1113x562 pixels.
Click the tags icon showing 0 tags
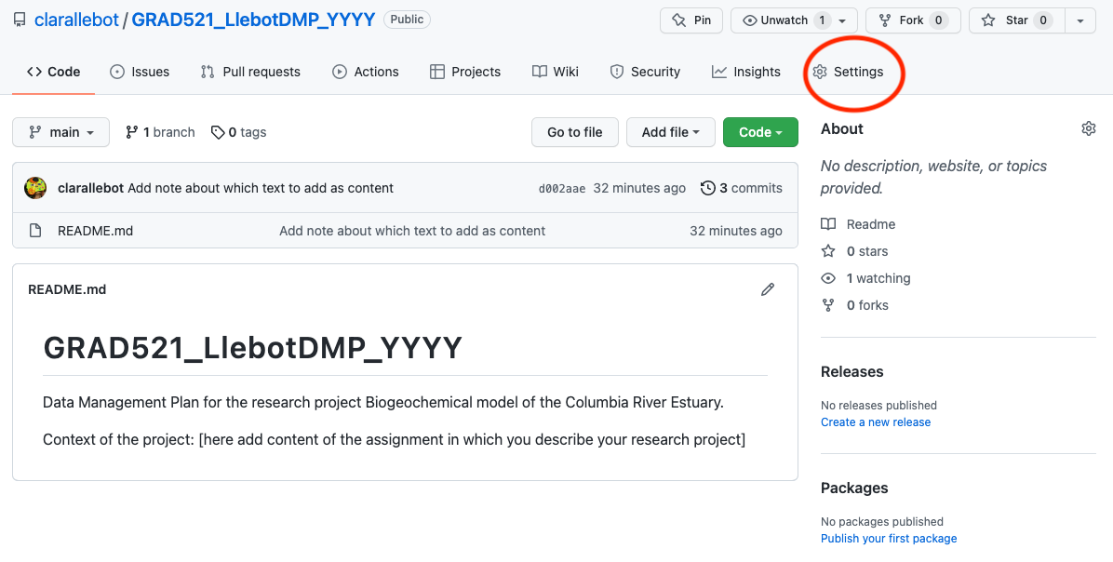(x=218, y=132)
